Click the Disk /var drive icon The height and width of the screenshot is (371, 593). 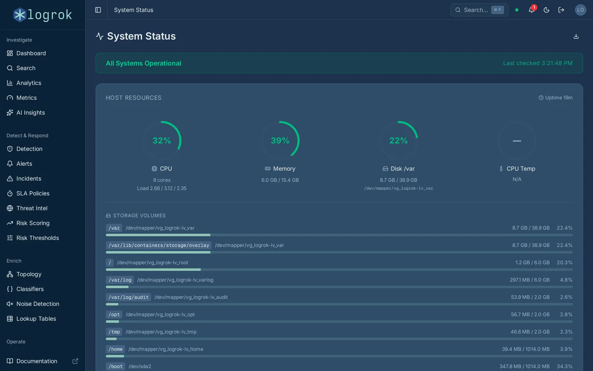tap(385, 169)
